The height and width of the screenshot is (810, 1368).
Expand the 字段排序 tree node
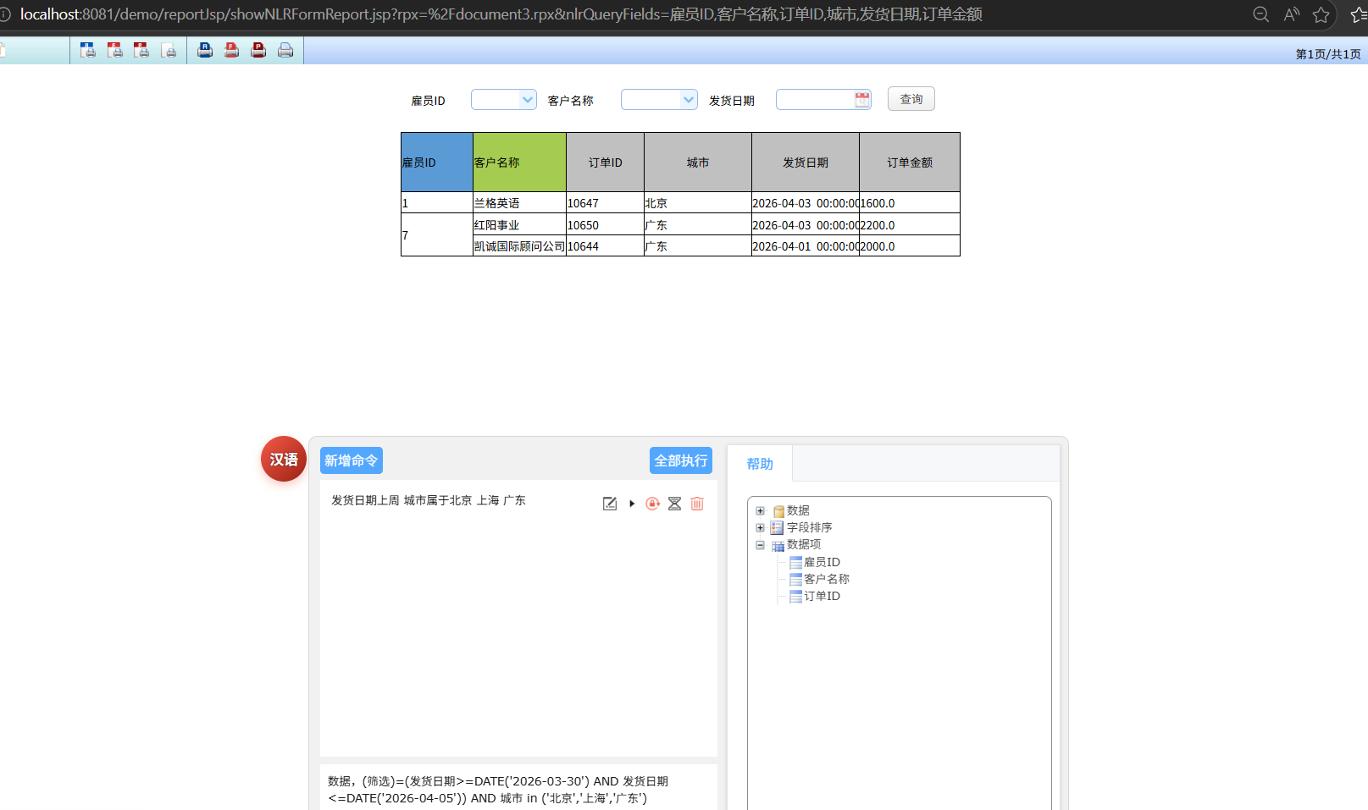pyautogui.click(x=761, y=527)
